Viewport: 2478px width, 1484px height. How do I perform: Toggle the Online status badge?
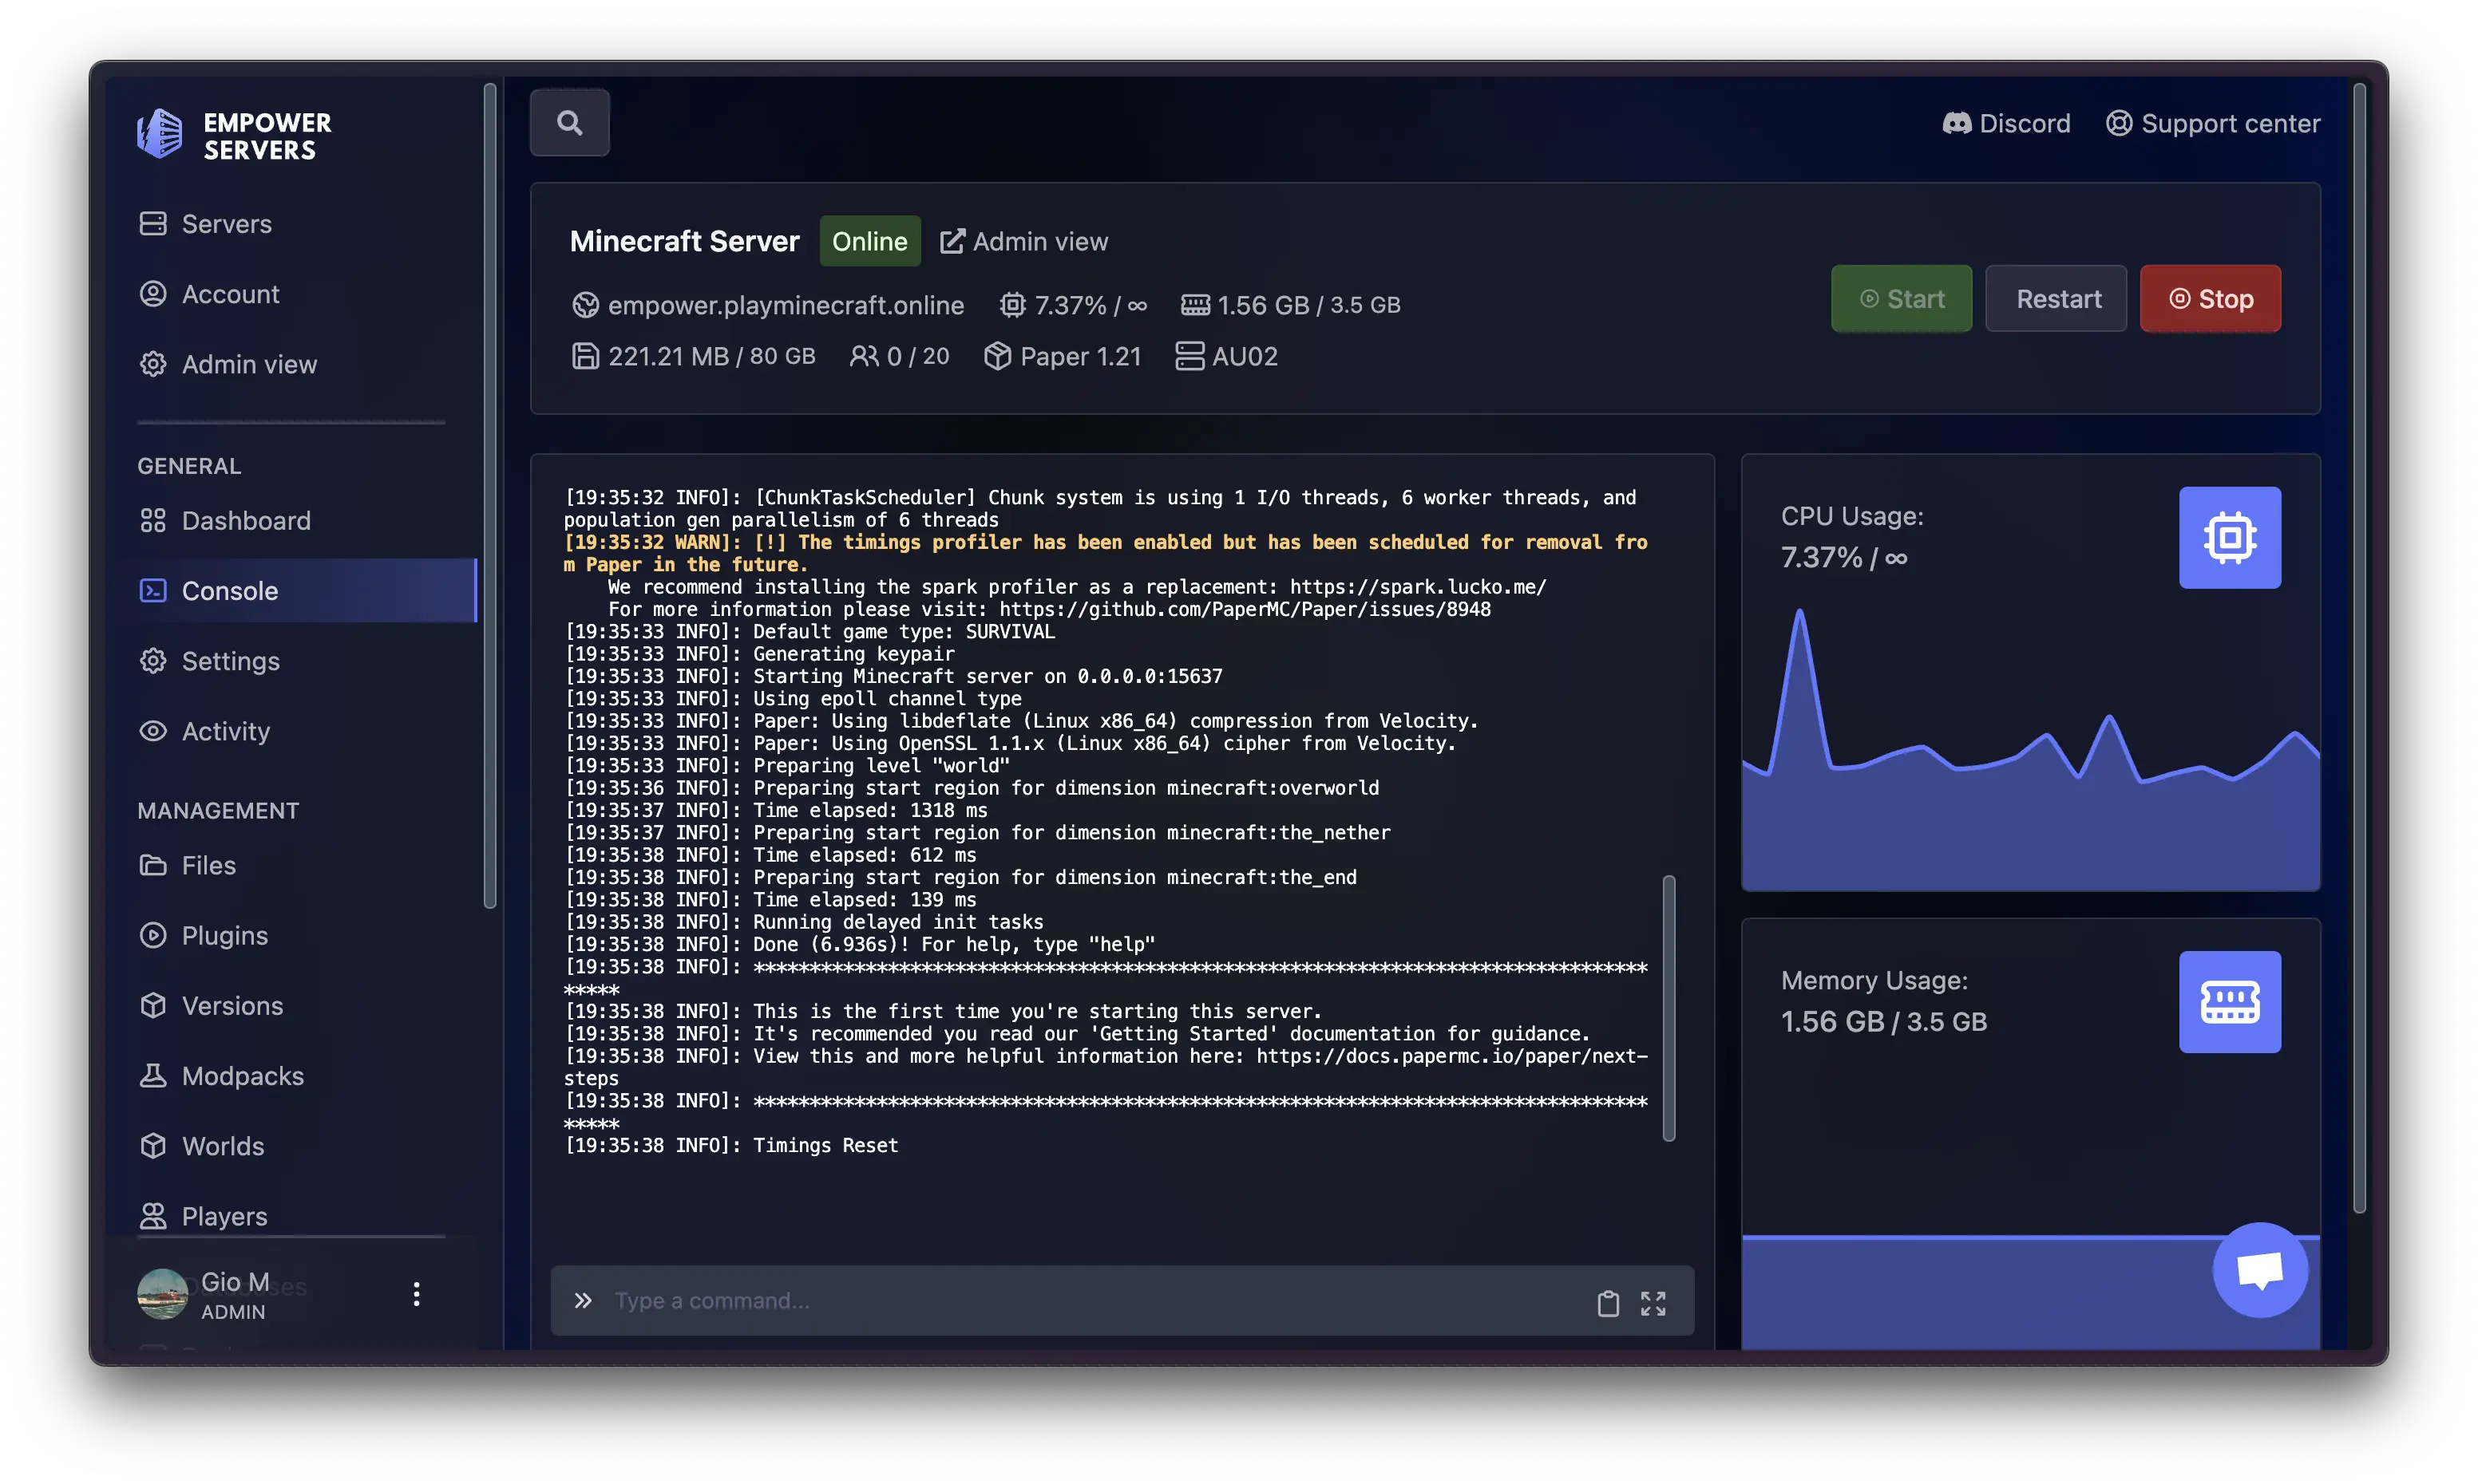[x=869, y=241]
